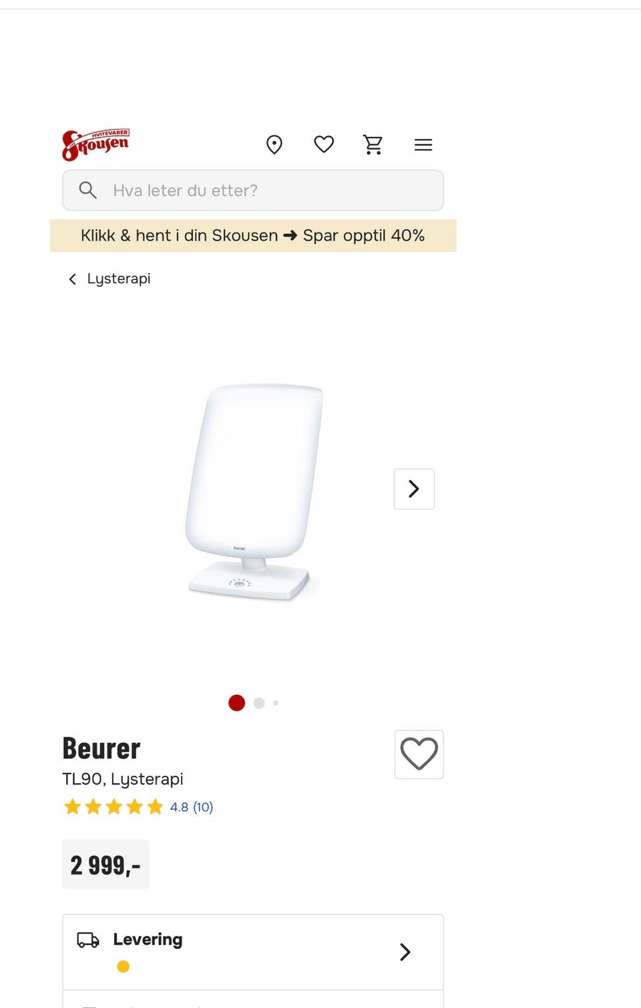Open the store locator pin icon

(274, 145)
